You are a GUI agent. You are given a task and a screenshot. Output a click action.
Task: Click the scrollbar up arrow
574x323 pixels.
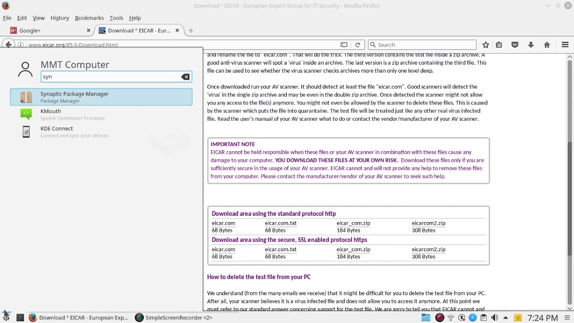click(x=570, y=57)
